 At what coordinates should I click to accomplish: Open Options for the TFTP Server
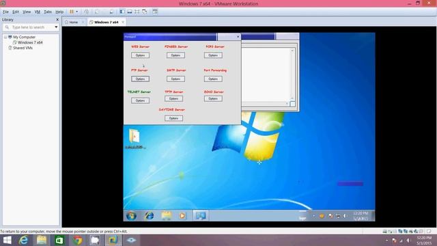173,98
